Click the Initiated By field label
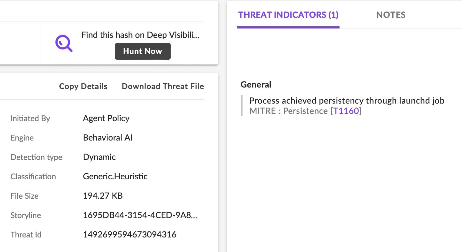 click(30, 118)
